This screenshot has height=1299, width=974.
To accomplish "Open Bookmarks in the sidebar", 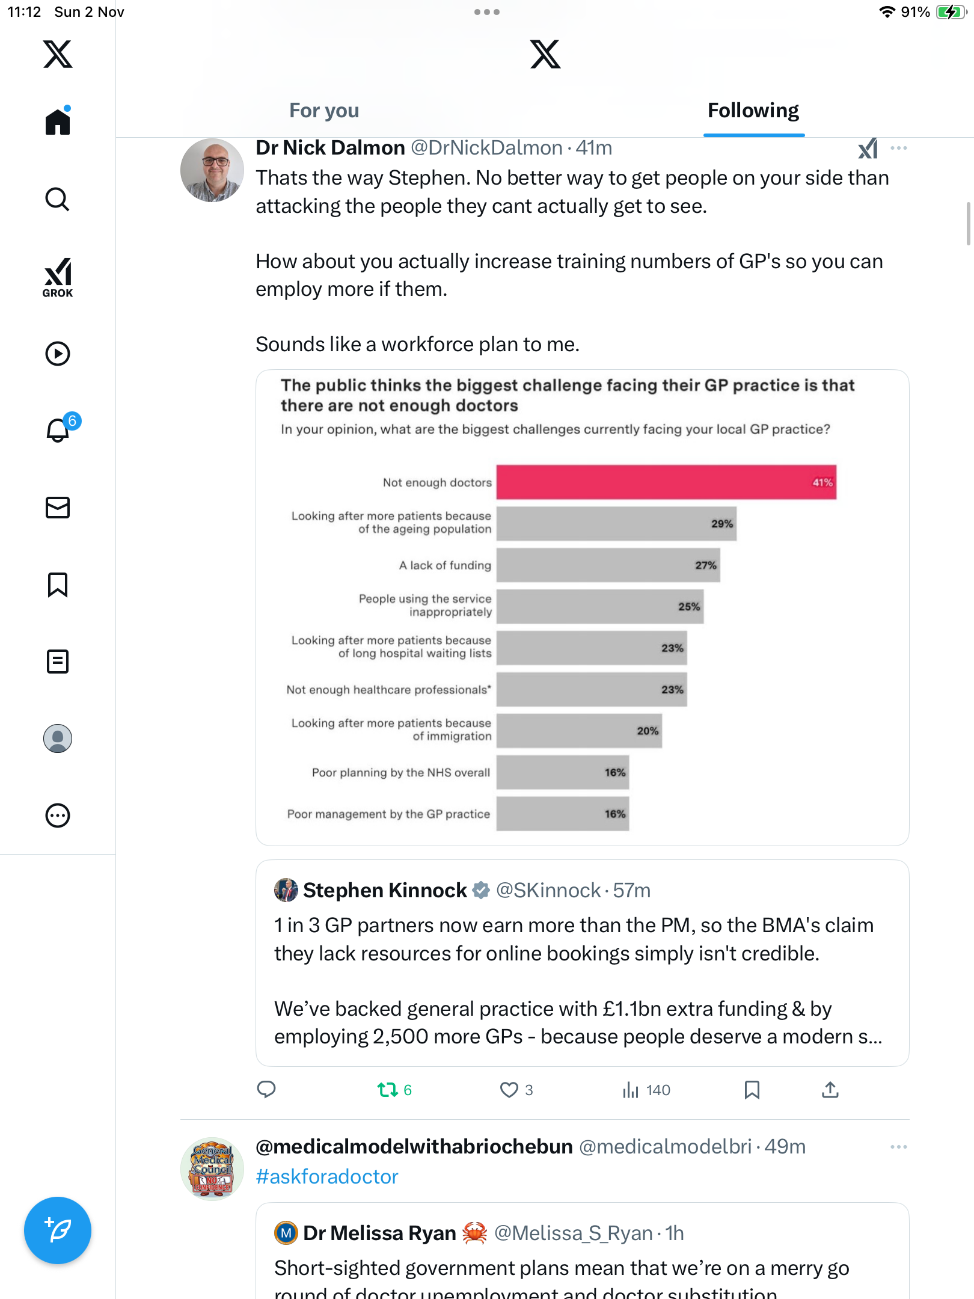I will coord(58,585).
